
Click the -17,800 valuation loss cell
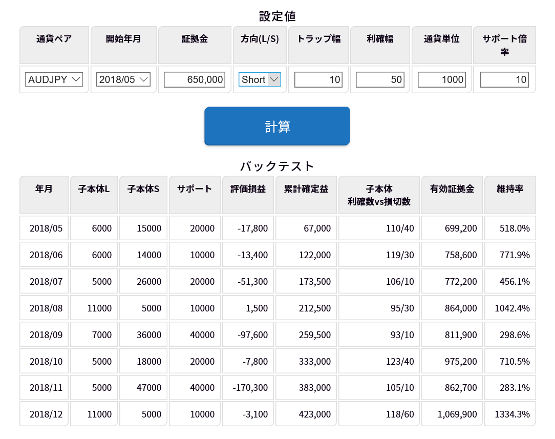point(248,228)
